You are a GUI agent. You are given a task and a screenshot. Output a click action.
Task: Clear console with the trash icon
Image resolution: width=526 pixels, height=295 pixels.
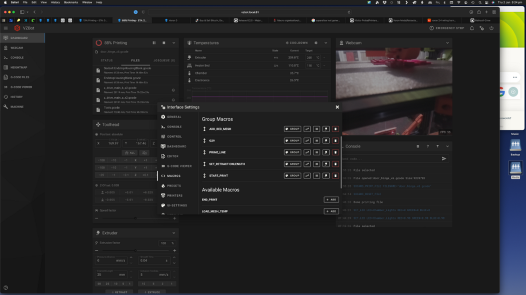click(x=418, y=146)
